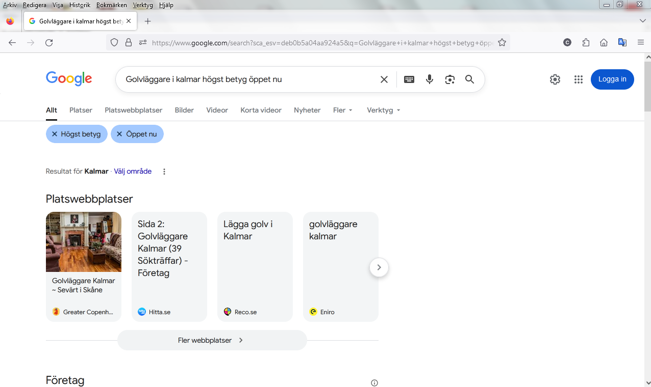Bookmark this page with star icon

coord(502,43)
